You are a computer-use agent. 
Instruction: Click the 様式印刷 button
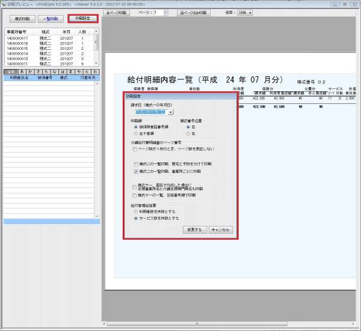coord(21,19)
